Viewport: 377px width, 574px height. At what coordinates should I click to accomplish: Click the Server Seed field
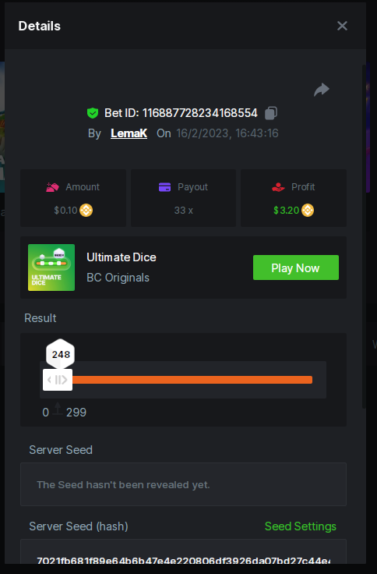183,484
